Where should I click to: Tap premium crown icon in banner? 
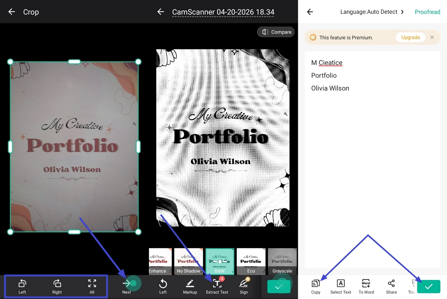[313, 37]
